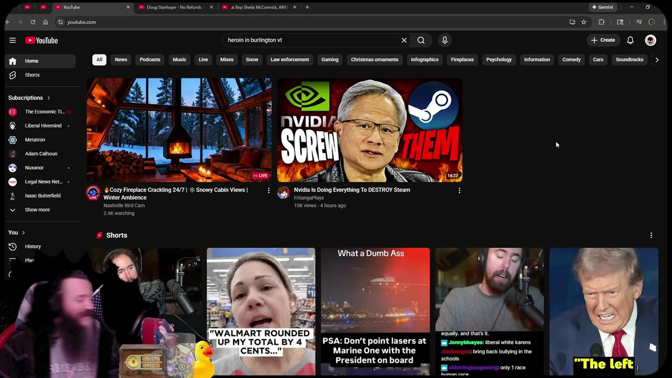Clear the search query with X icon
Viewport: 672px width, 378px height.
click(x=404, y=40)
